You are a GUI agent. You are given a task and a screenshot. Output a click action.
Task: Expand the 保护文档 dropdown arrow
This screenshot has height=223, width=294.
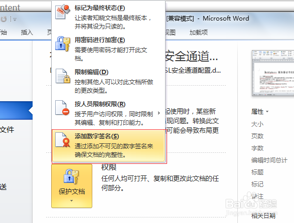(x=71, y=201)
